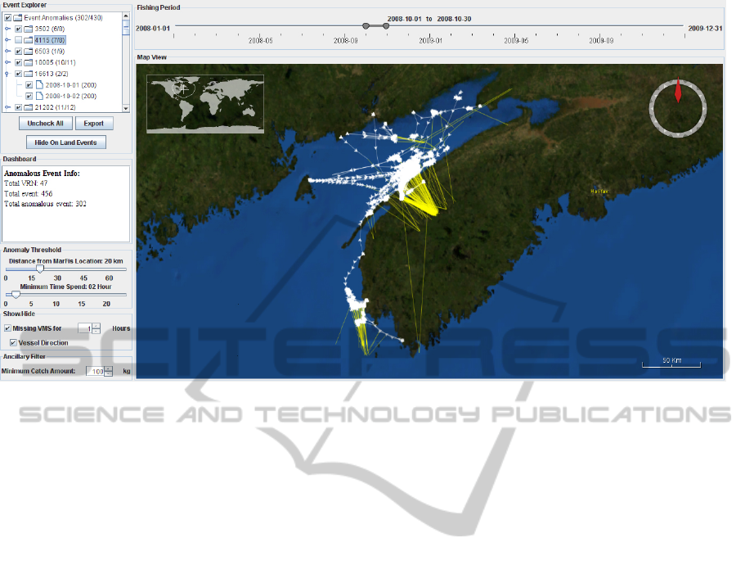Click the Distance from MarFis Location slider handle
The height and width of the screenshot is (565, 745).
[x=39, y=269]
